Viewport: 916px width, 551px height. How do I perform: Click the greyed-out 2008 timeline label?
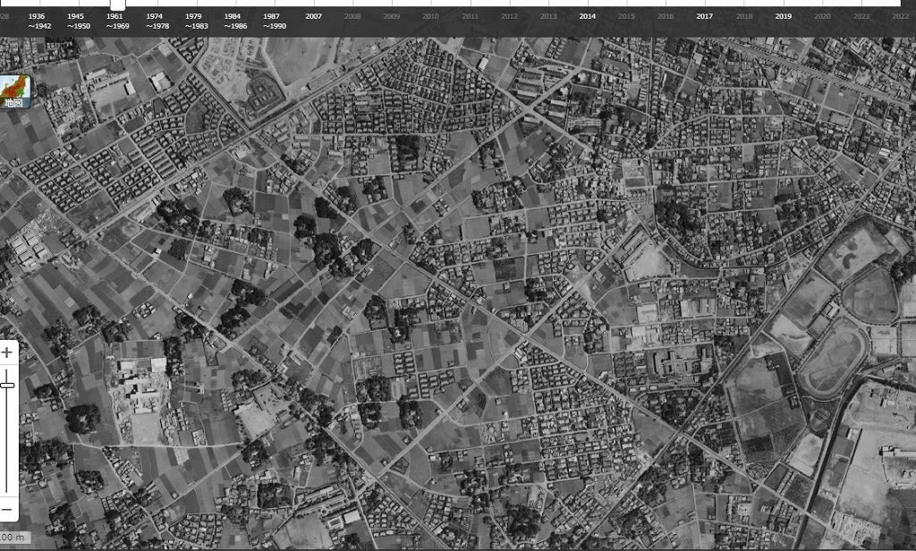pyautogui.click(x=352, y=16)
